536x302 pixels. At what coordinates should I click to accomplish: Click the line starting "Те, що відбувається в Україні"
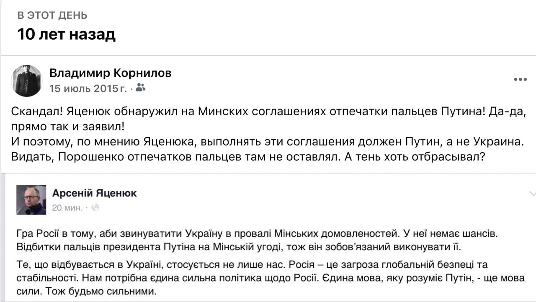coord(252,265)
